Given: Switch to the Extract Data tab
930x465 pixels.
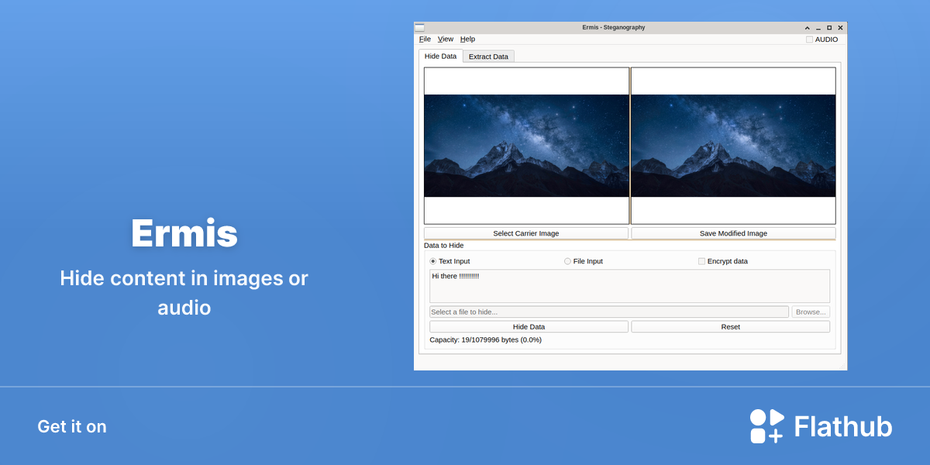Looking at the screenshot, I should tap(488, 57).
